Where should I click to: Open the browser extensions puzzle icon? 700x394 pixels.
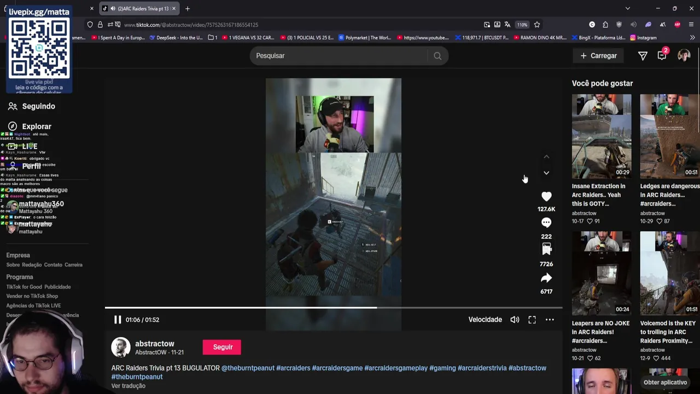coord(605,25)
